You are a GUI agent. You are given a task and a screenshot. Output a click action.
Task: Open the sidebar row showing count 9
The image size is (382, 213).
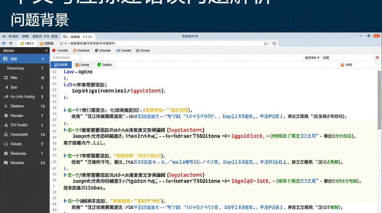coord(25,144)
